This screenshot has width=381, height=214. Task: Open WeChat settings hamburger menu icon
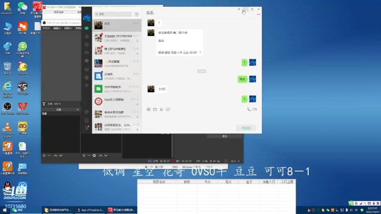(x=87, y=128)
